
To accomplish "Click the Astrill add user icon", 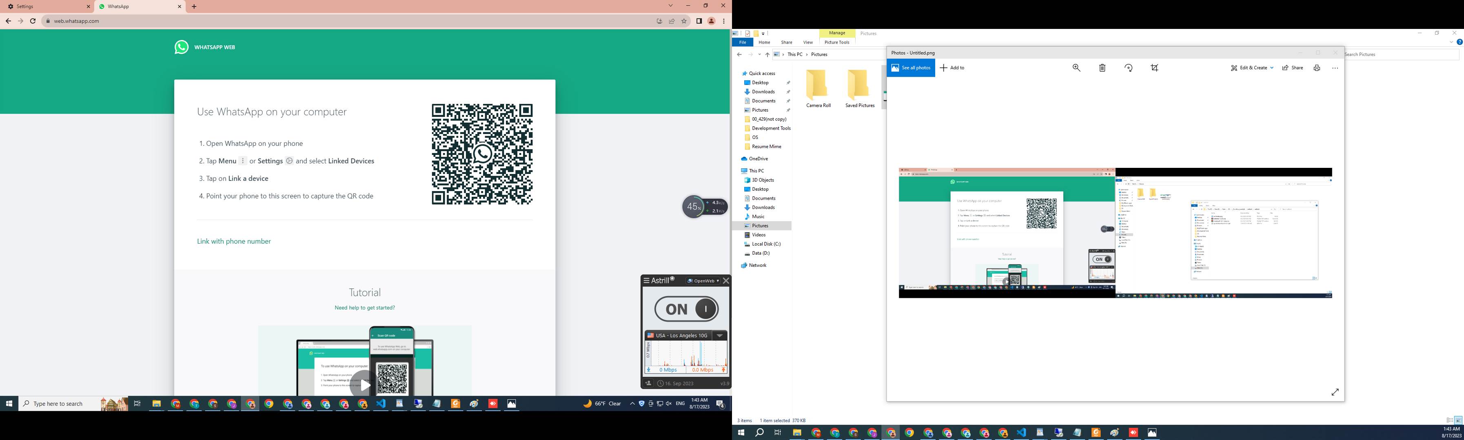I will (648, 383).
